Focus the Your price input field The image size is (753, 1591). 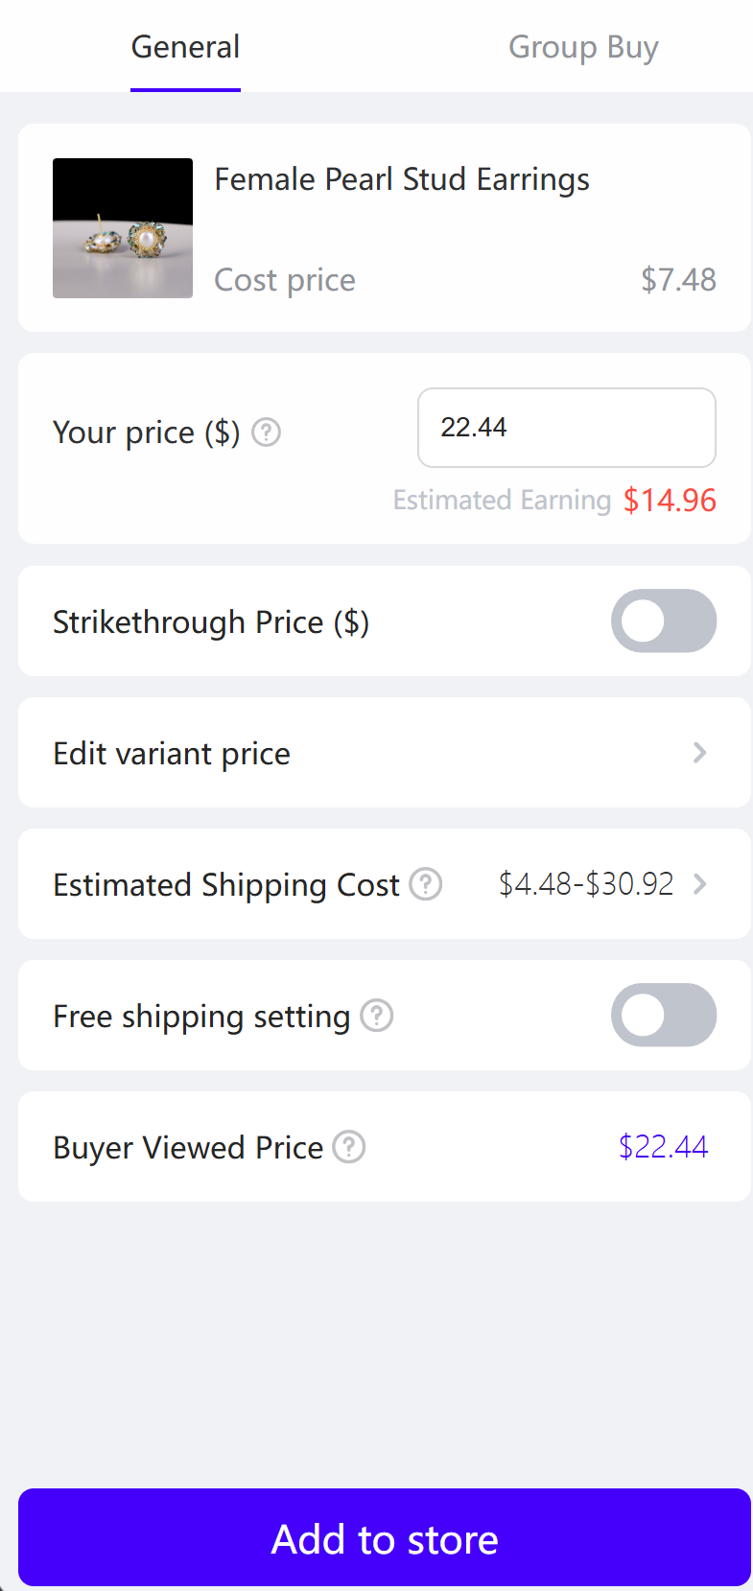click(566, 428)
